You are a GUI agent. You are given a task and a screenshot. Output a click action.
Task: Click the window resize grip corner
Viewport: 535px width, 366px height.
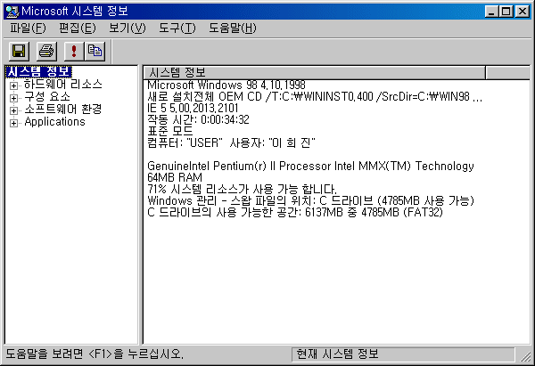[x=526, y=356]
